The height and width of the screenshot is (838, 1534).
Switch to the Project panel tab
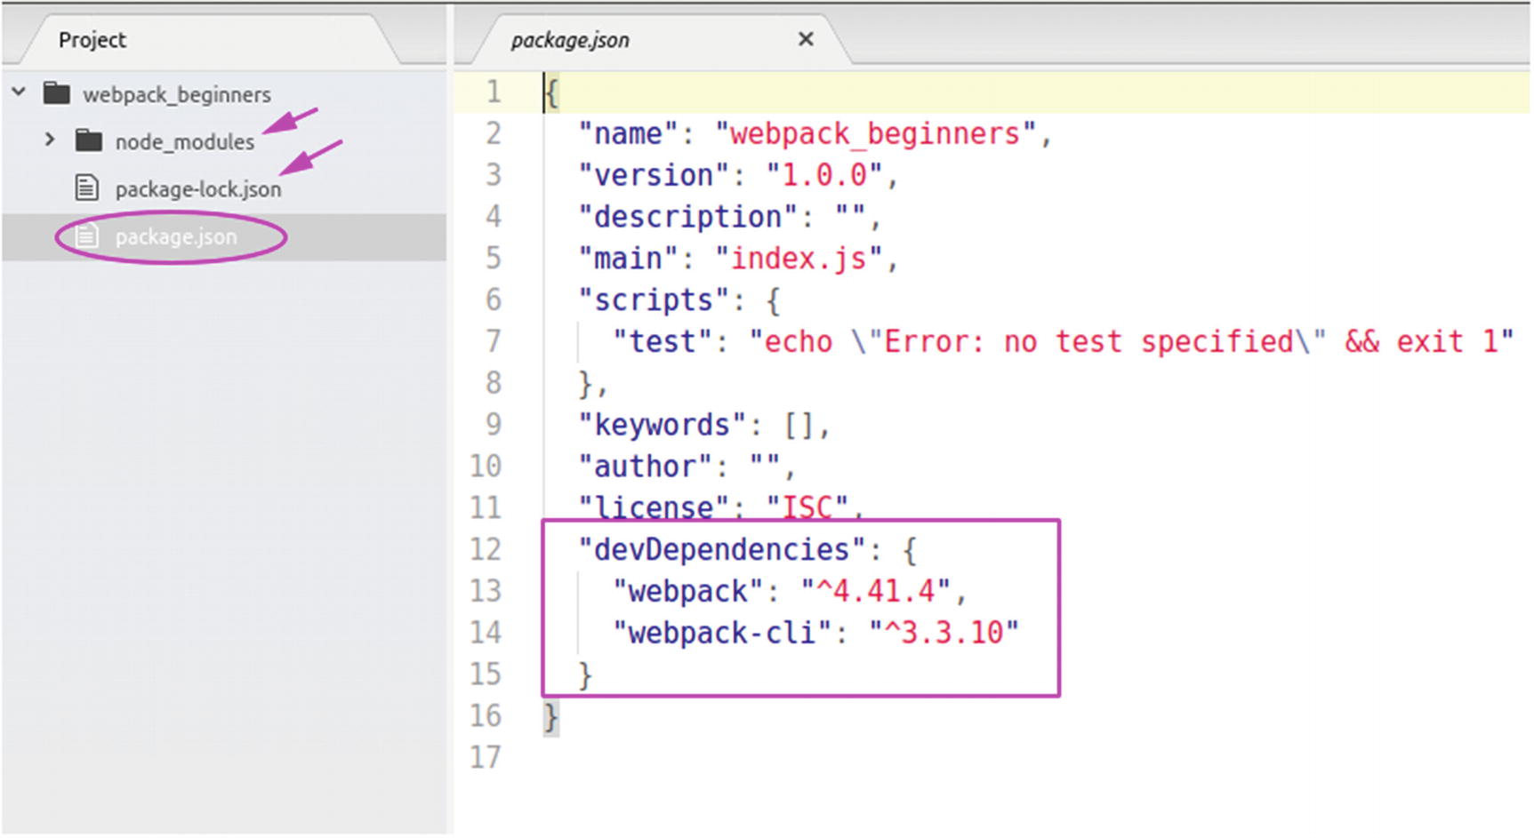point(92,40)
